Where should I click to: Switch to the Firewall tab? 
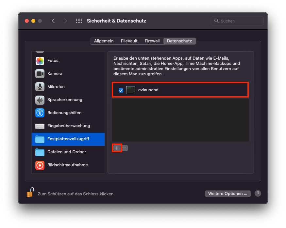click(x=152, y=41)
